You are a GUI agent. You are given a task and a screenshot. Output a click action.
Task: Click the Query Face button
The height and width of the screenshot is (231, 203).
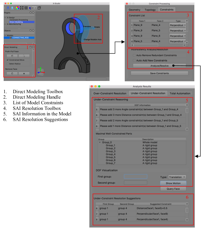tap(173, 189)
